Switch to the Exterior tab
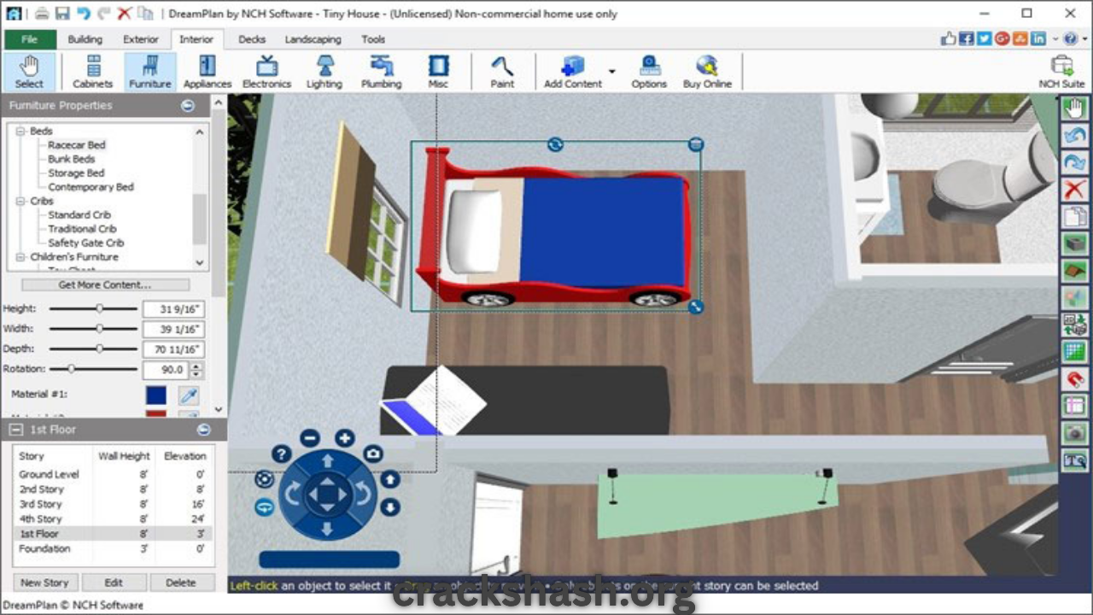 click(141, 39)
